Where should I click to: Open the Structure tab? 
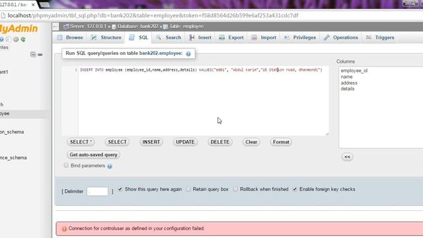[x=106, y=38]
